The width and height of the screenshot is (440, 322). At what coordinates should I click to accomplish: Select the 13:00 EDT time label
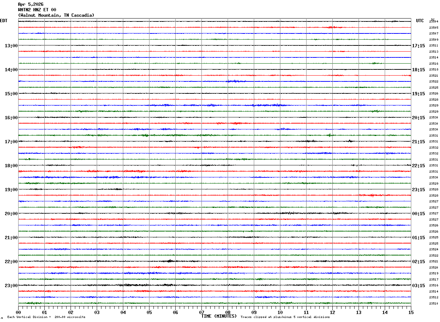tap(11, 46)
